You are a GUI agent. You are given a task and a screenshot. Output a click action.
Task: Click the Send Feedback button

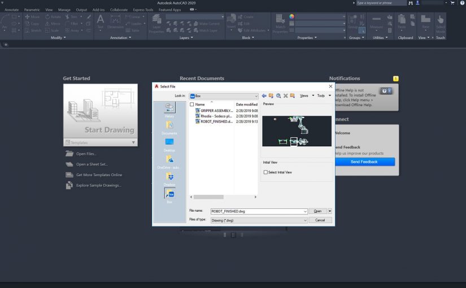coord(364,162)
